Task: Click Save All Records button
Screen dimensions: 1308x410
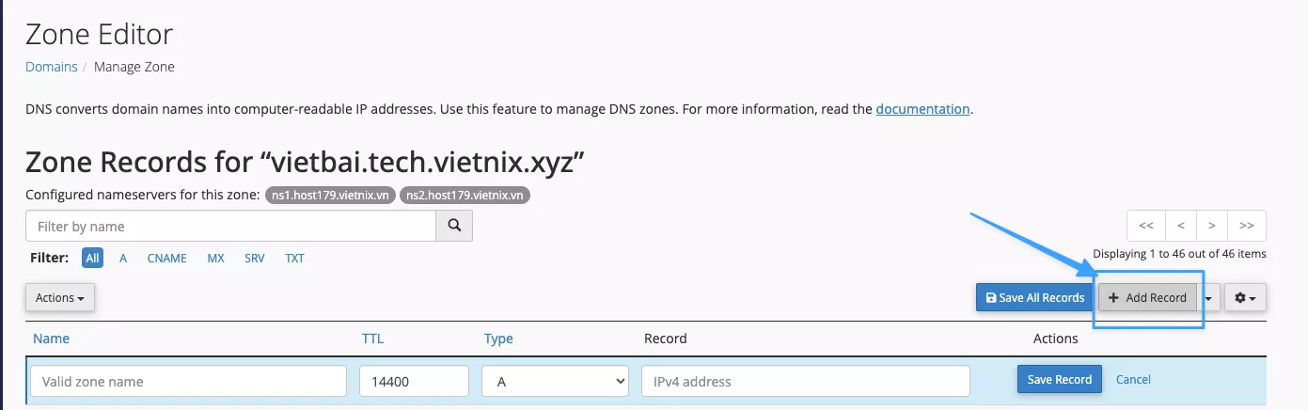Action: [x=1034, y=298]
